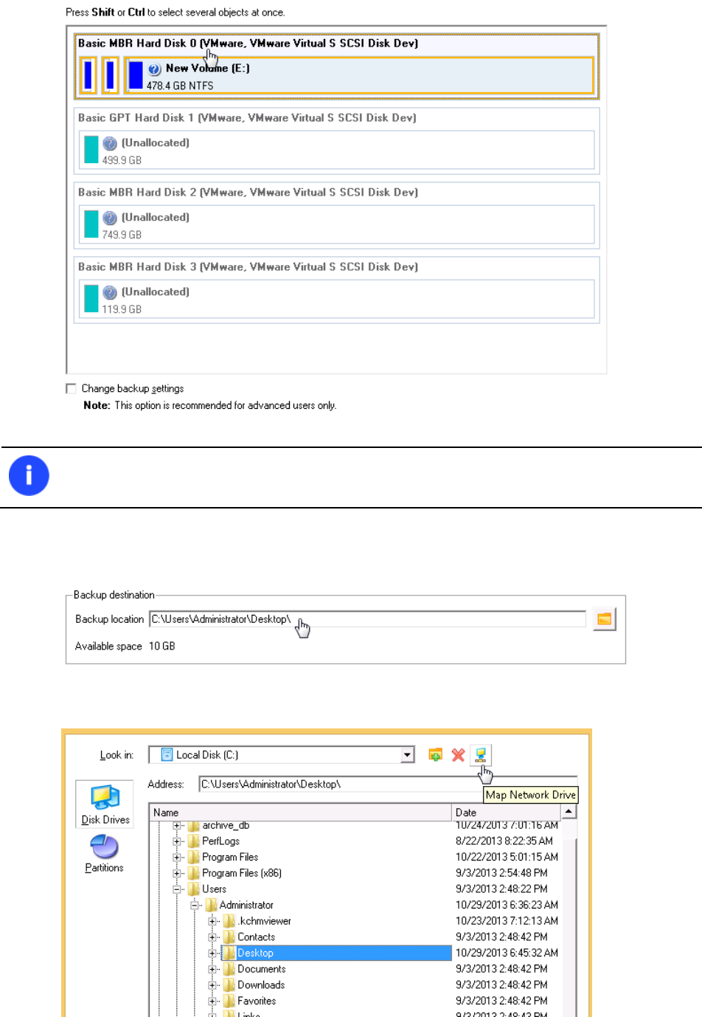702x1017 pixels.
Task: Click the blue information note icon
Action: (29, 475)
